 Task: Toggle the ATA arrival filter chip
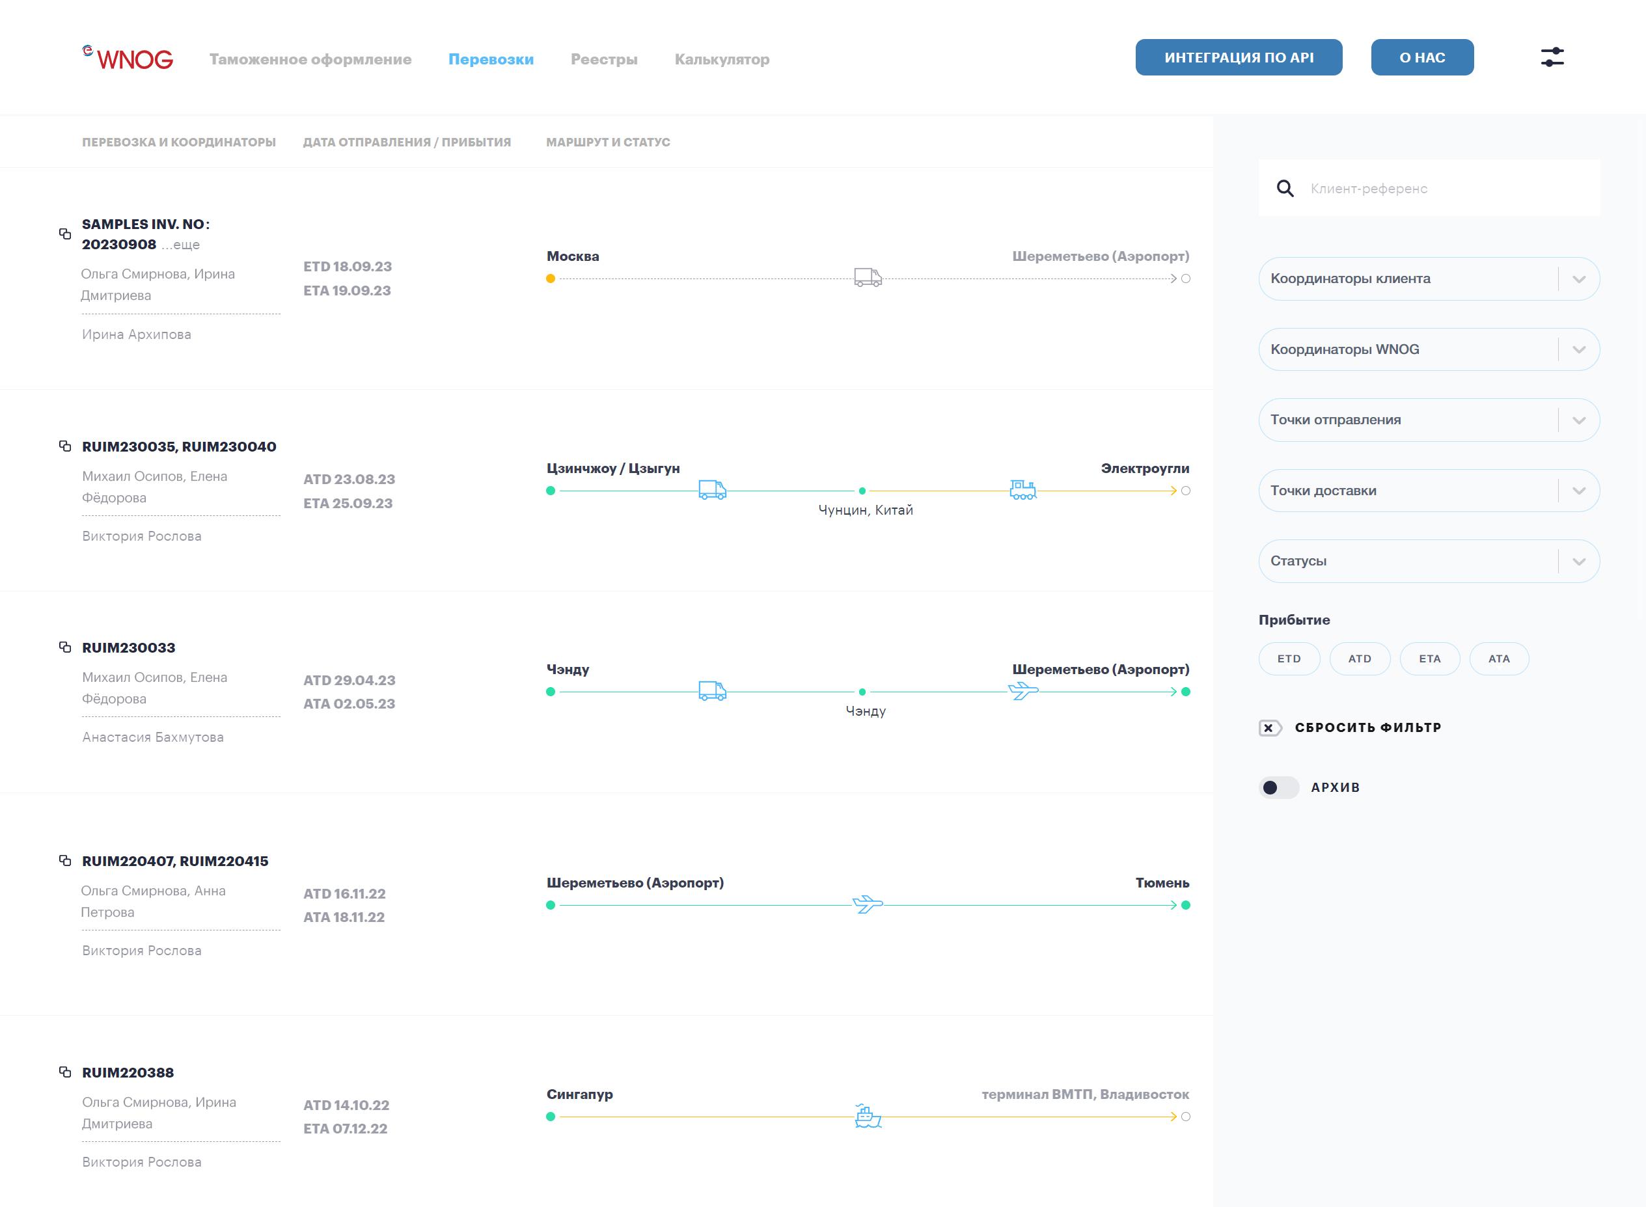(x=1498, y=659)
